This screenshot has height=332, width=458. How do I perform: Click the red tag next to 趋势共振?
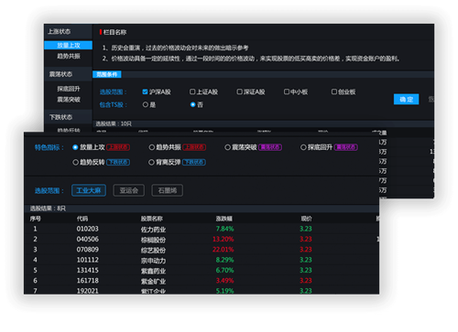[x=194, y=147]
